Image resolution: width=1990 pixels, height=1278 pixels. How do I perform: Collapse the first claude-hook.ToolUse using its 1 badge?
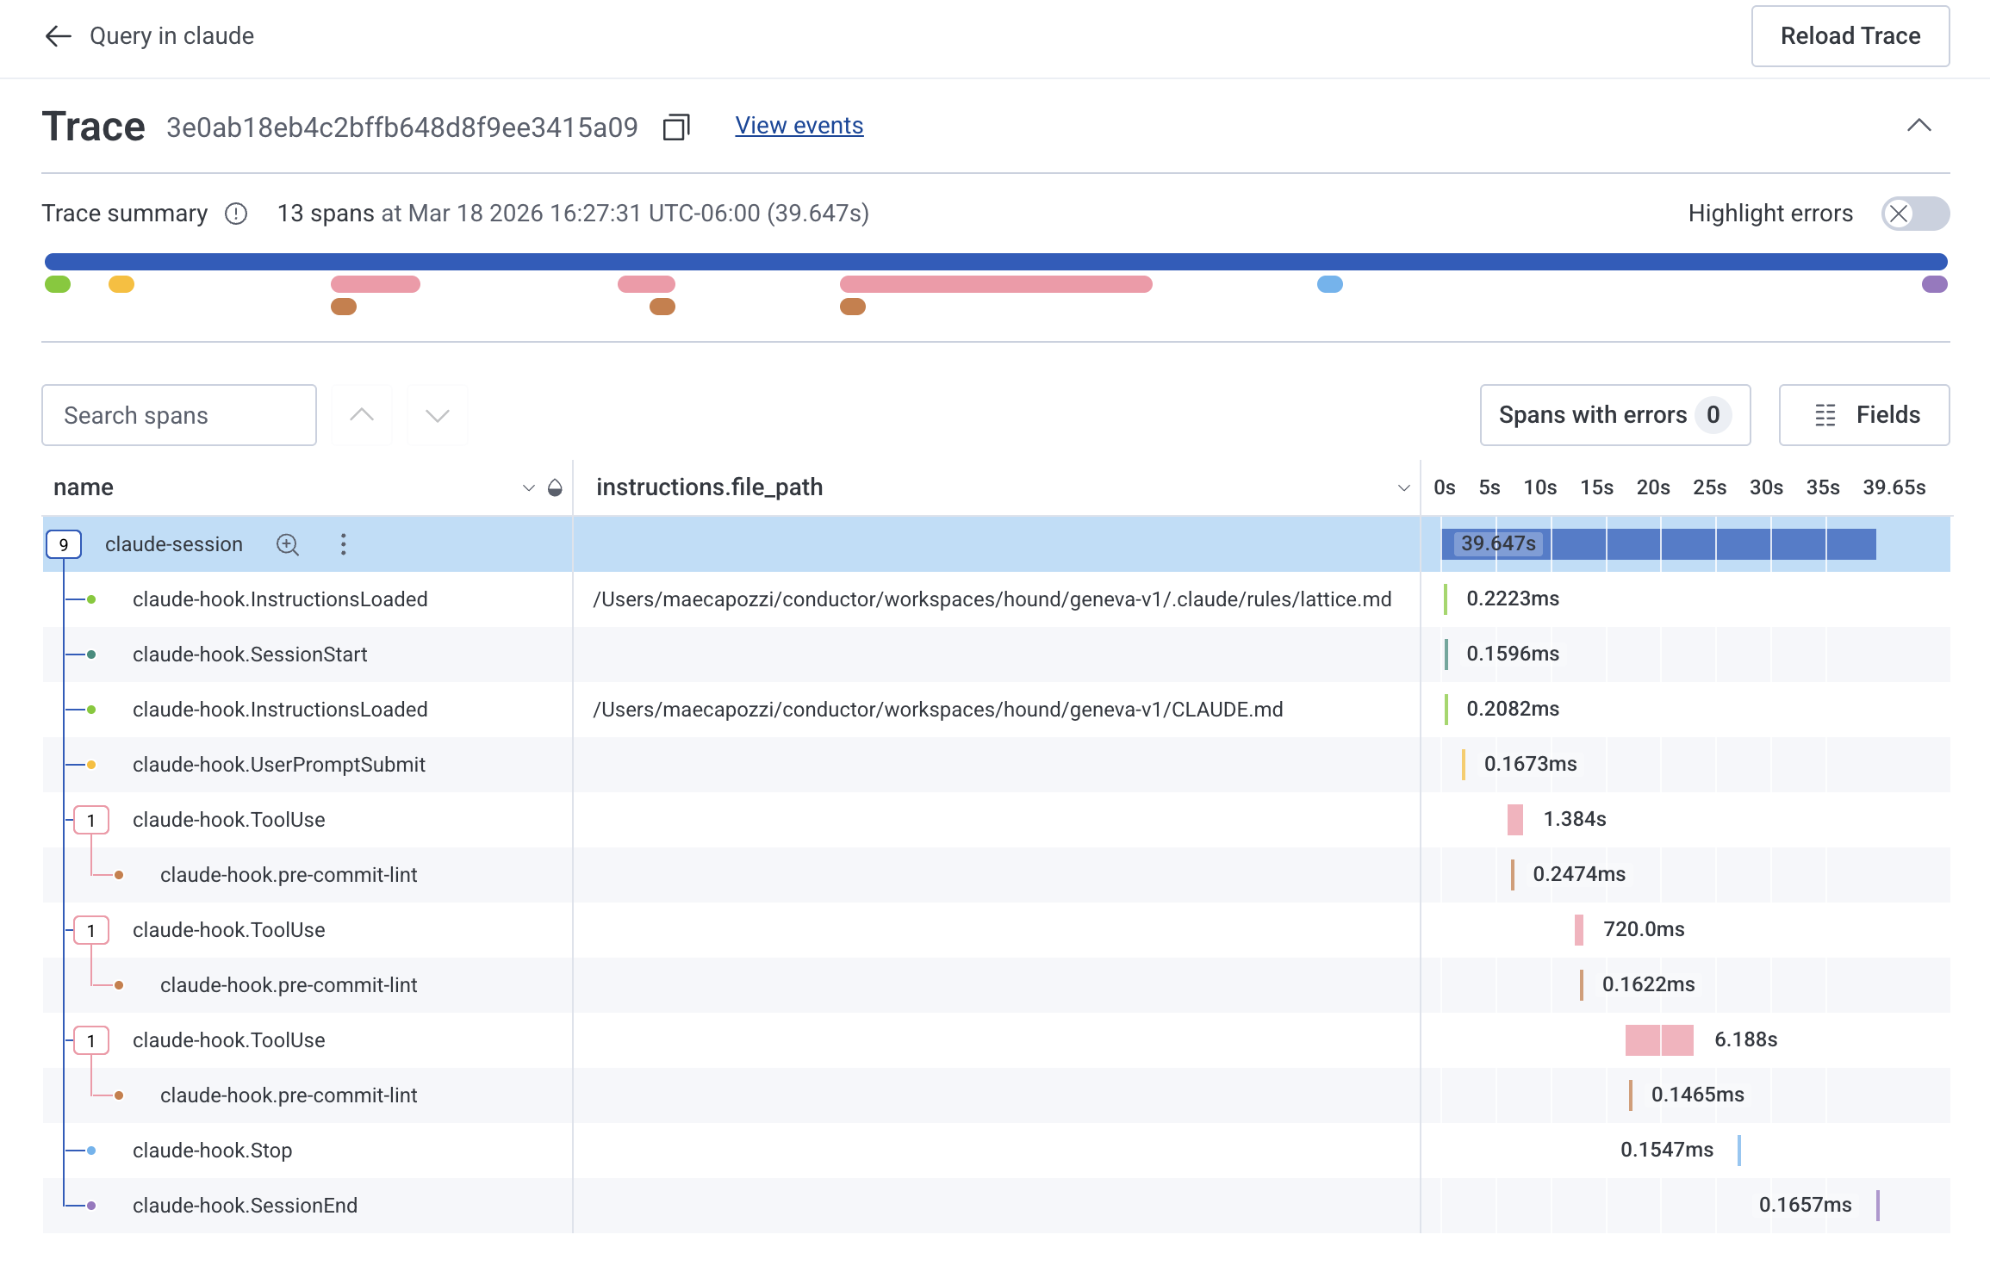point(90,819)
